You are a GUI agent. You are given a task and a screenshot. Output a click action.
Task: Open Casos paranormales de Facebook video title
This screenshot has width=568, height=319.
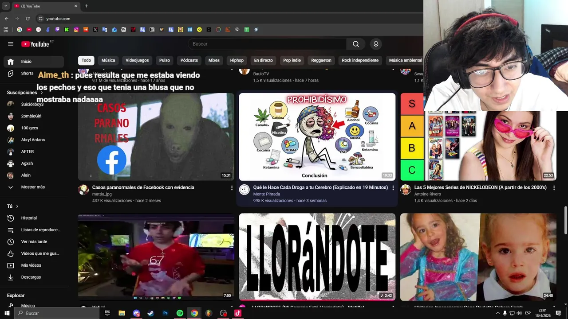click(x=143, y=187)
